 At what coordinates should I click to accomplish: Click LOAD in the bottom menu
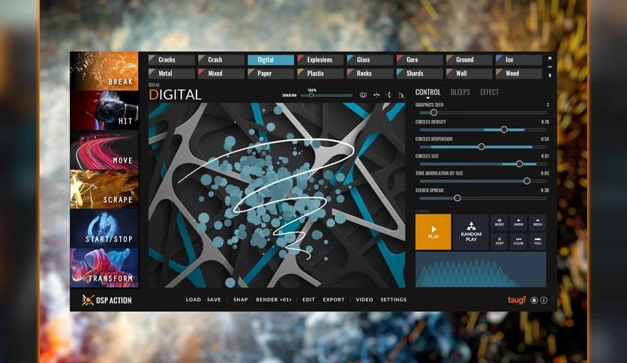coord(193,299)
